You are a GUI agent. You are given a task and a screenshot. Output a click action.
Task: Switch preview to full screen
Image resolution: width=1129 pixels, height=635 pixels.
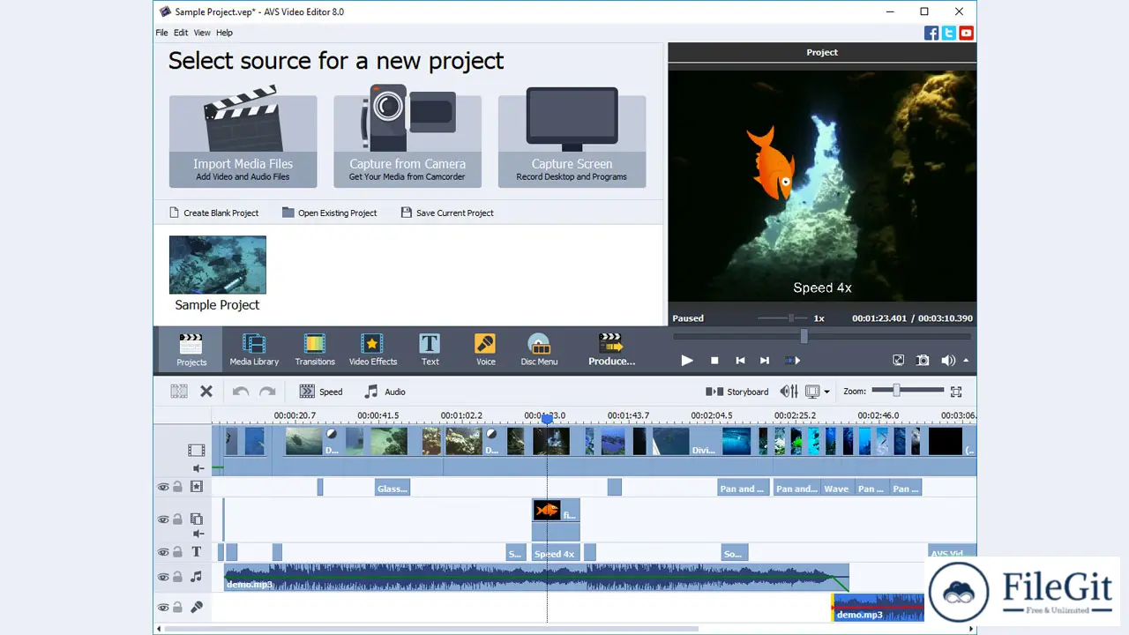pos(898,360)
